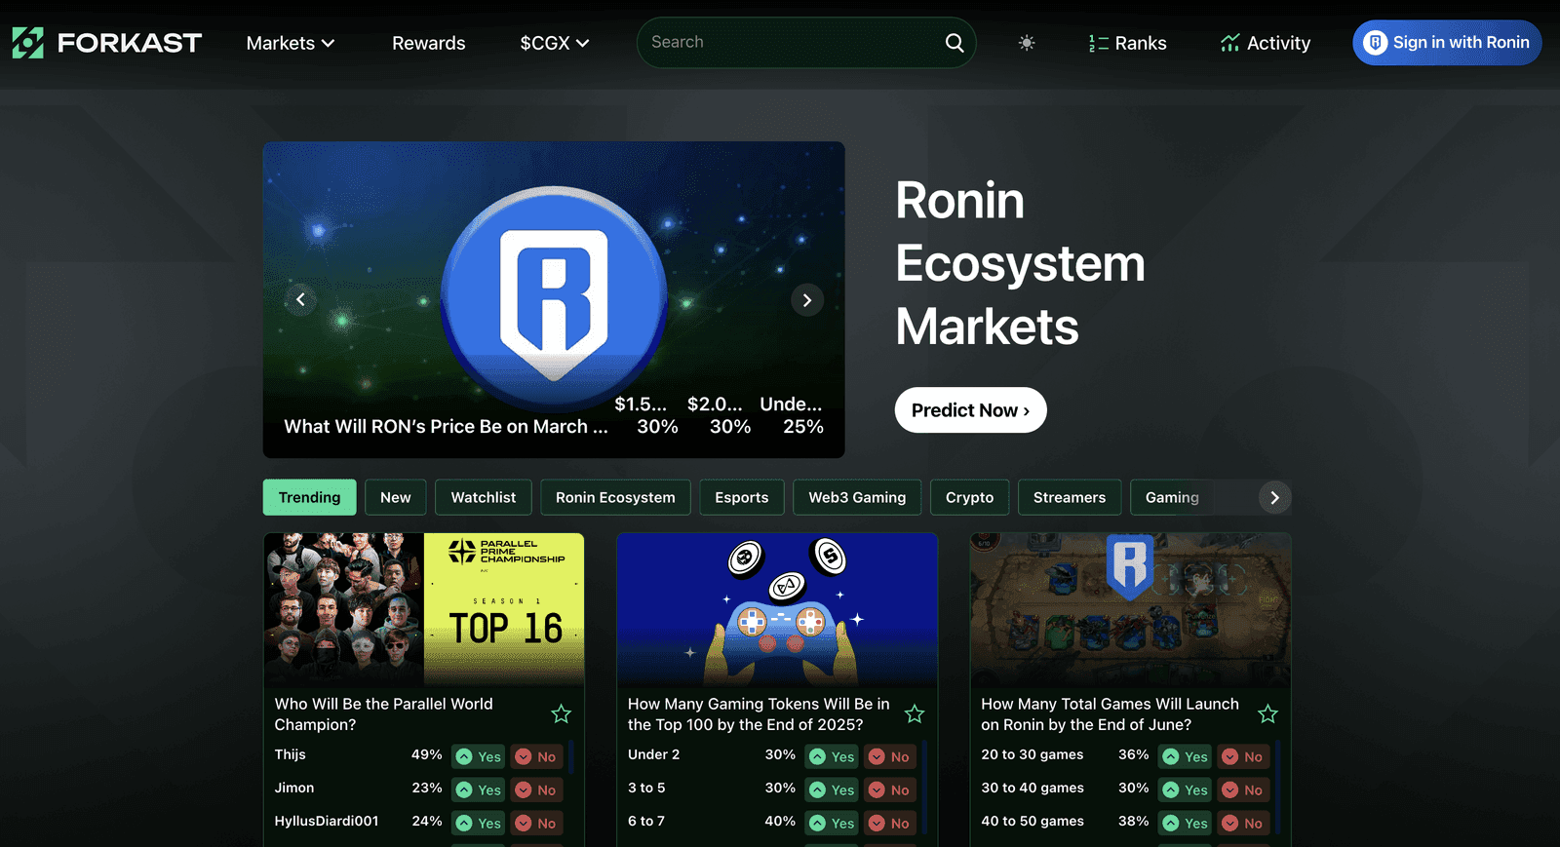The height and width of the screenshot is (847, 1560).
Task: Show next carousel slide arrow
Action: coord(807,300)
